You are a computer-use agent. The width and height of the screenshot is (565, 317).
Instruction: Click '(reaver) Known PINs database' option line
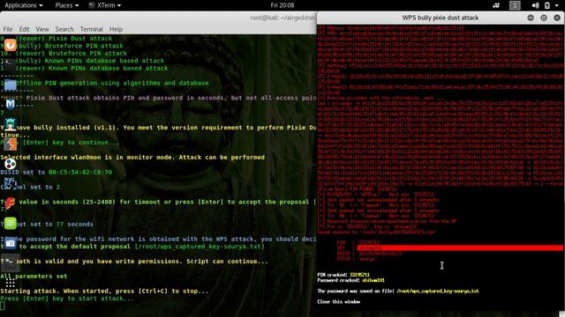(x=92, y=68)
